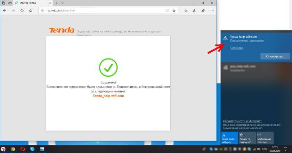Open a new browser tab
The width and height of the screenshot is (292, 153).
point(56,3)
